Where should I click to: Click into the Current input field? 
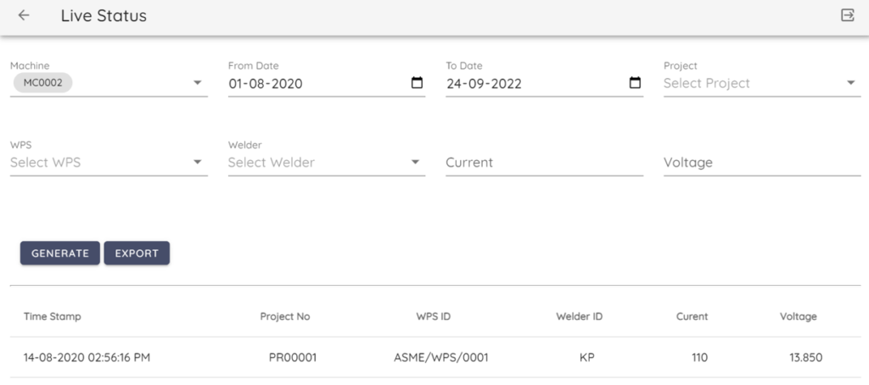click(x=544, y=162)
